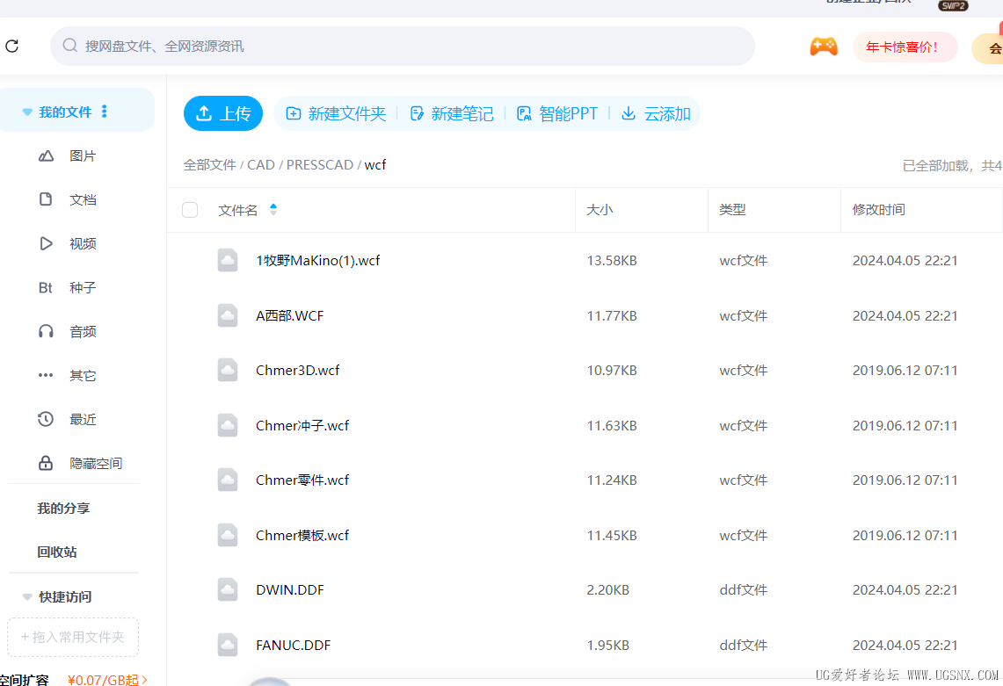Click the 13.58KB size value
The width and height of the screenshot is (1003, 686).
612,260
